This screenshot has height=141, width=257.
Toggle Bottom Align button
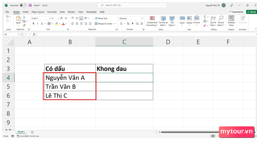point(81,18)
